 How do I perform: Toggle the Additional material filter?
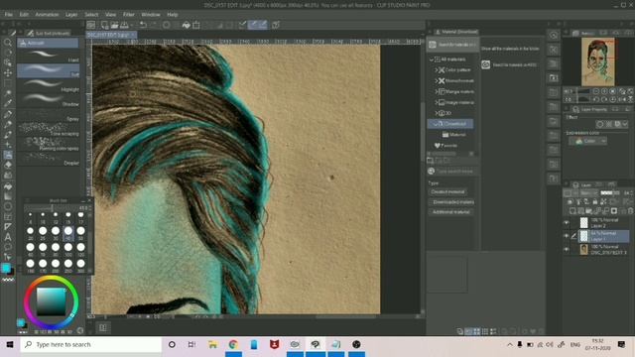point(450,212)
